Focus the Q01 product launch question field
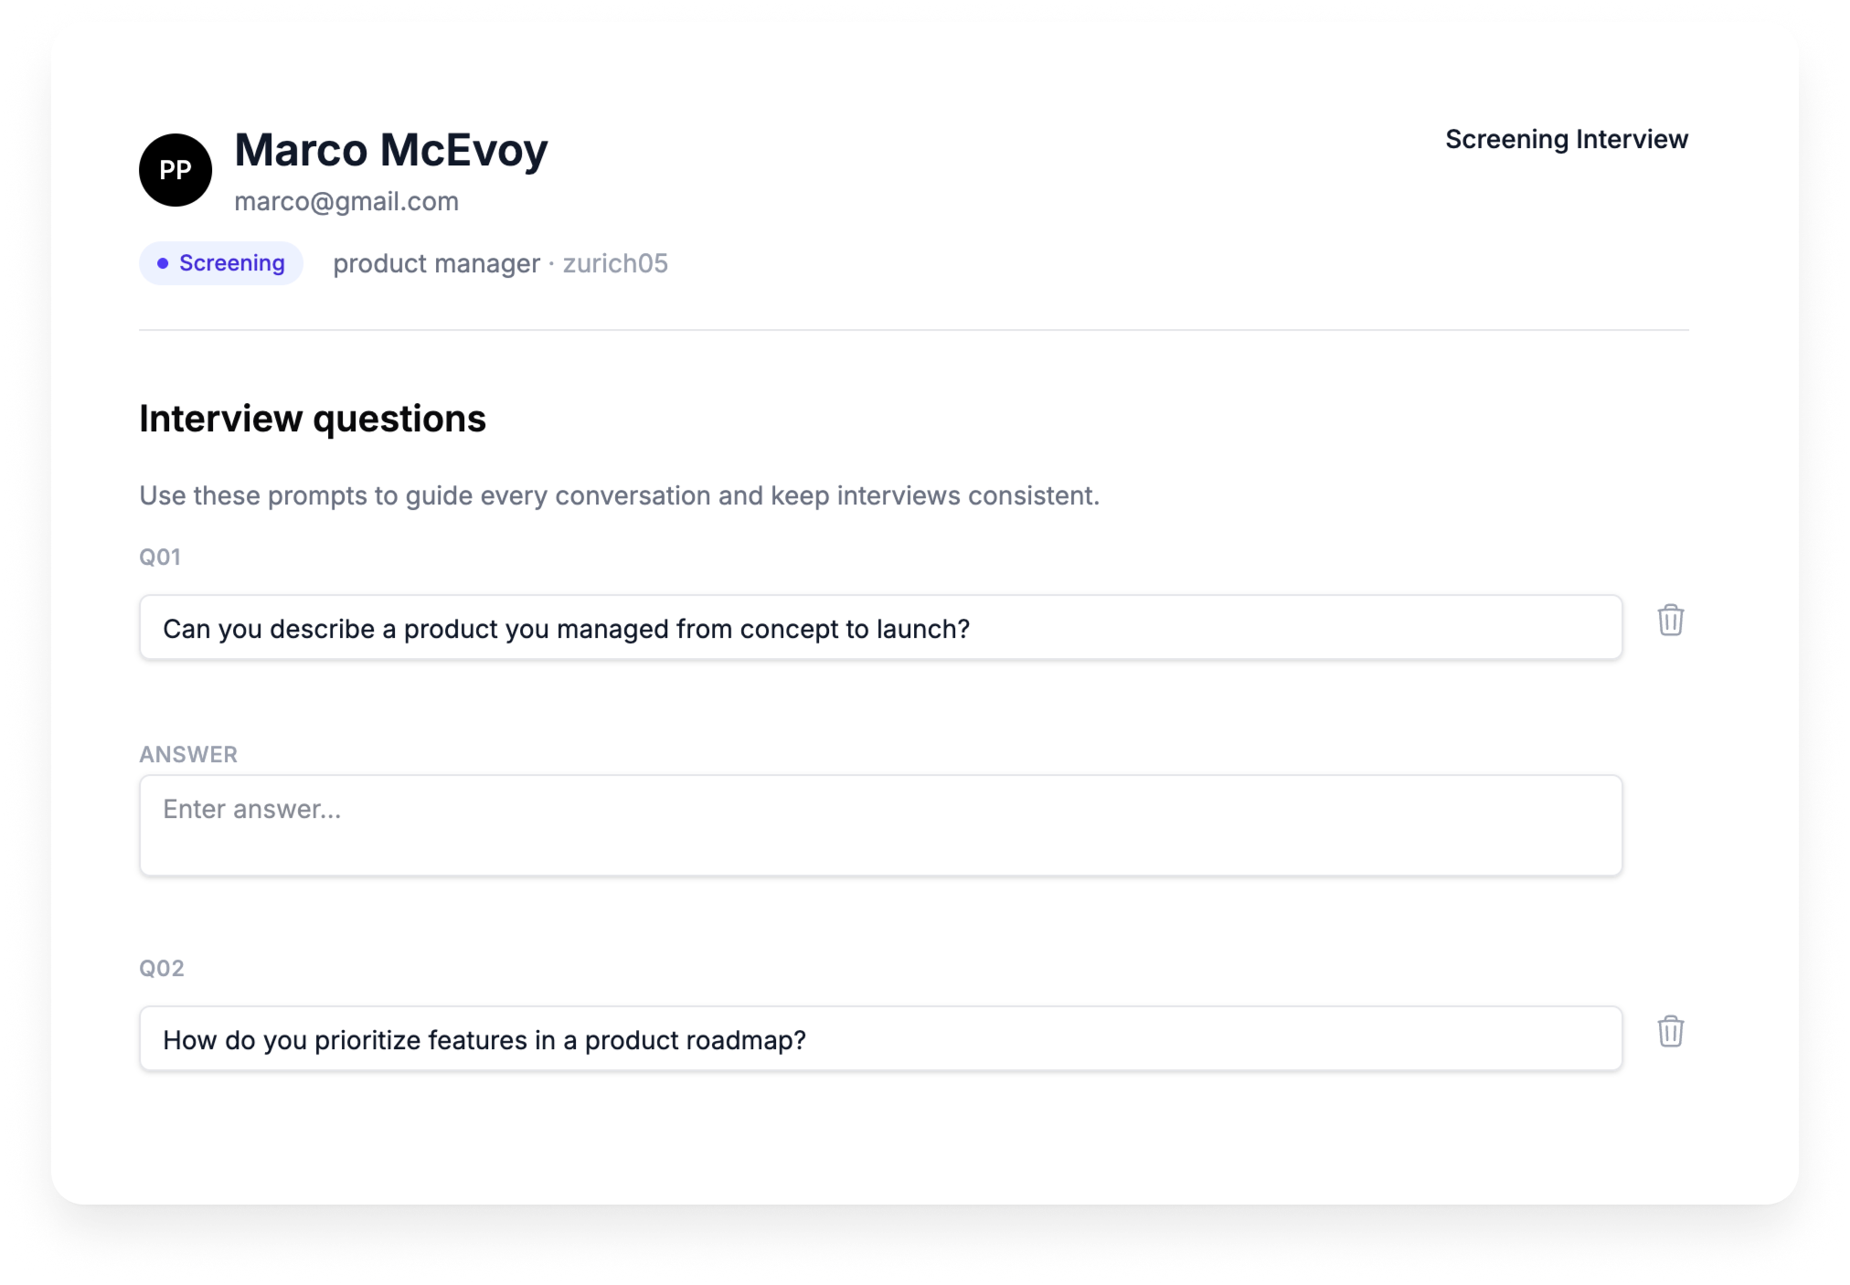The height and width of the screenshot is (1285, 1850). (880, 628)
